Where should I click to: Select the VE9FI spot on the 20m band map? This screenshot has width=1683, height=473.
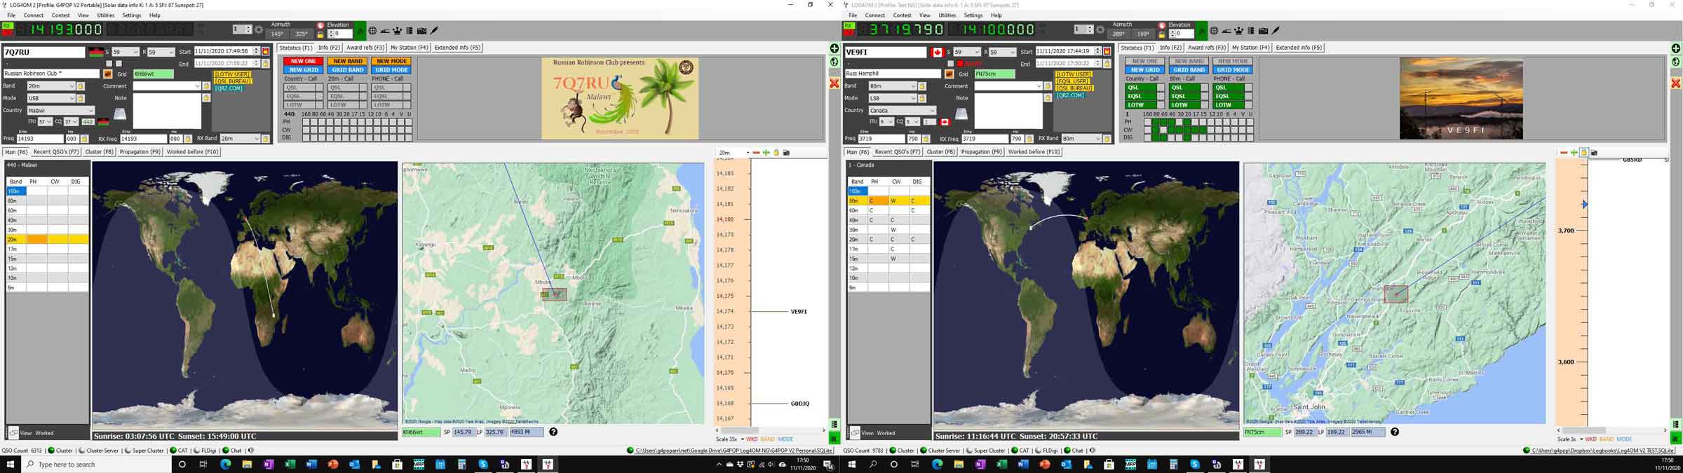tap(799, 312)
